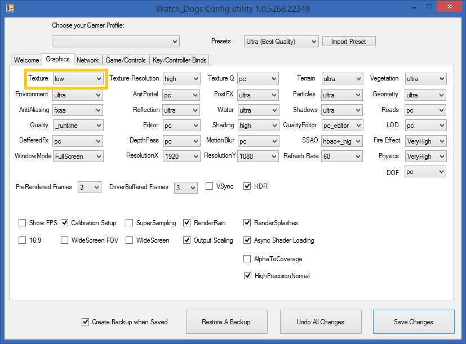
Task: Check the 16:9 checkbox
Action: [x=23, y=240]
